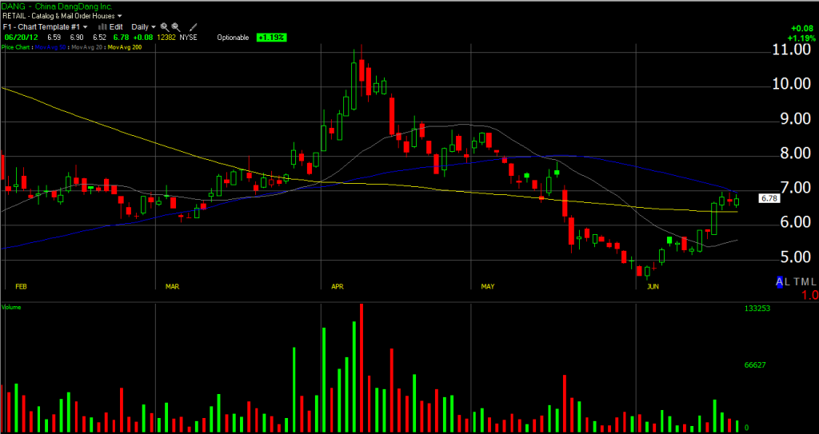Viewport: 819px width, 434px height.
Task: Select the MovAvg 200 indicator label
Action: 124,47
